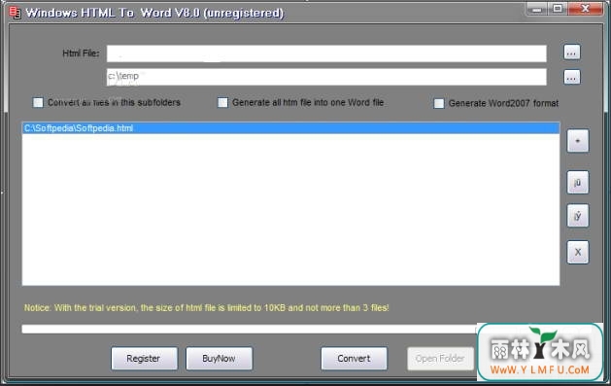Close the HTML To Word window
This screenshot has height=386, width=611.
586,9
